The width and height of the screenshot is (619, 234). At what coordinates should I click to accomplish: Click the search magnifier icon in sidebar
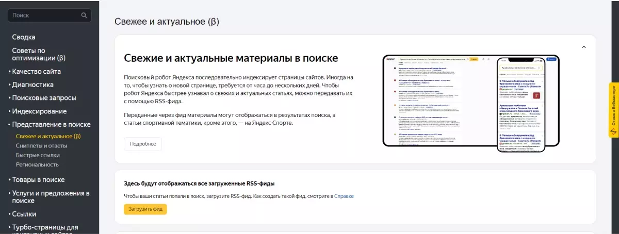(x=84, y=15)
